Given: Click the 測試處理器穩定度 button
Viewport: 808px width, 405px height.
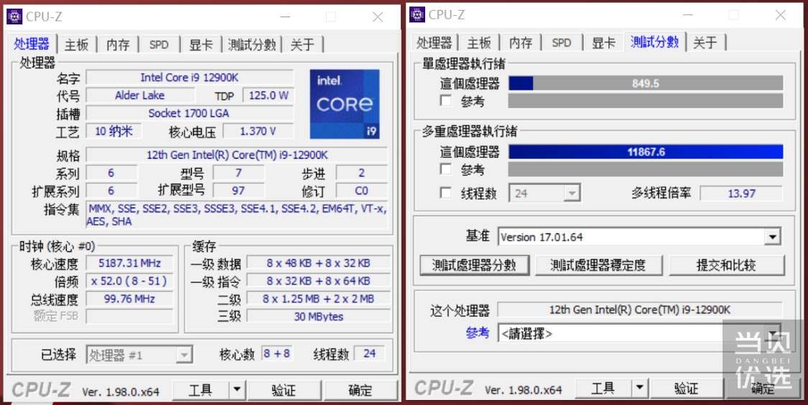Looking at the screenshot, I should pyautogui.click(x=598, y=266).
